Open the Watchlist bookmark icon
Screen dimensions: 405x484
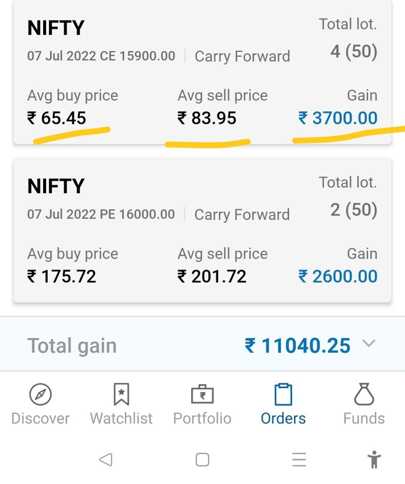(x=121, y=394)
